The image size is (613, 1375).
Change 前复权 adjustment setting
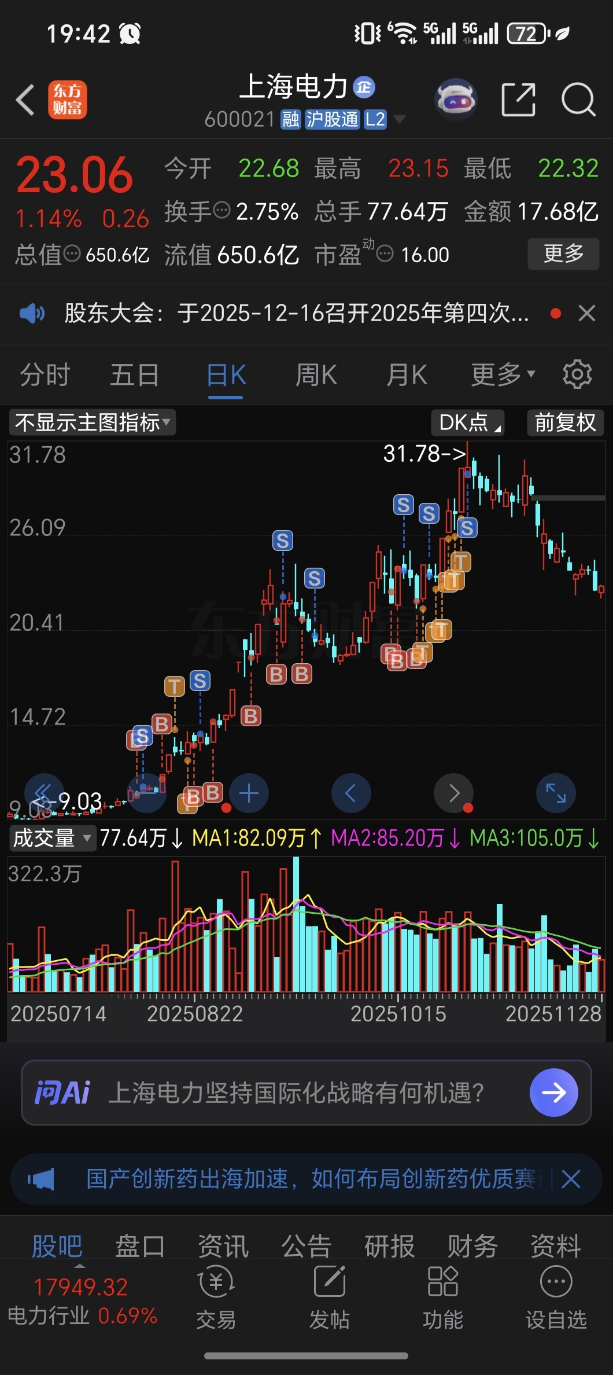coord(565,422)
